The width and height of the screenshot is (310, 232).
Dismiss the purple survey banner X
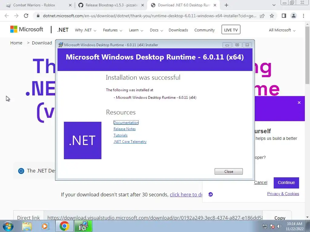tap(299, 103)
